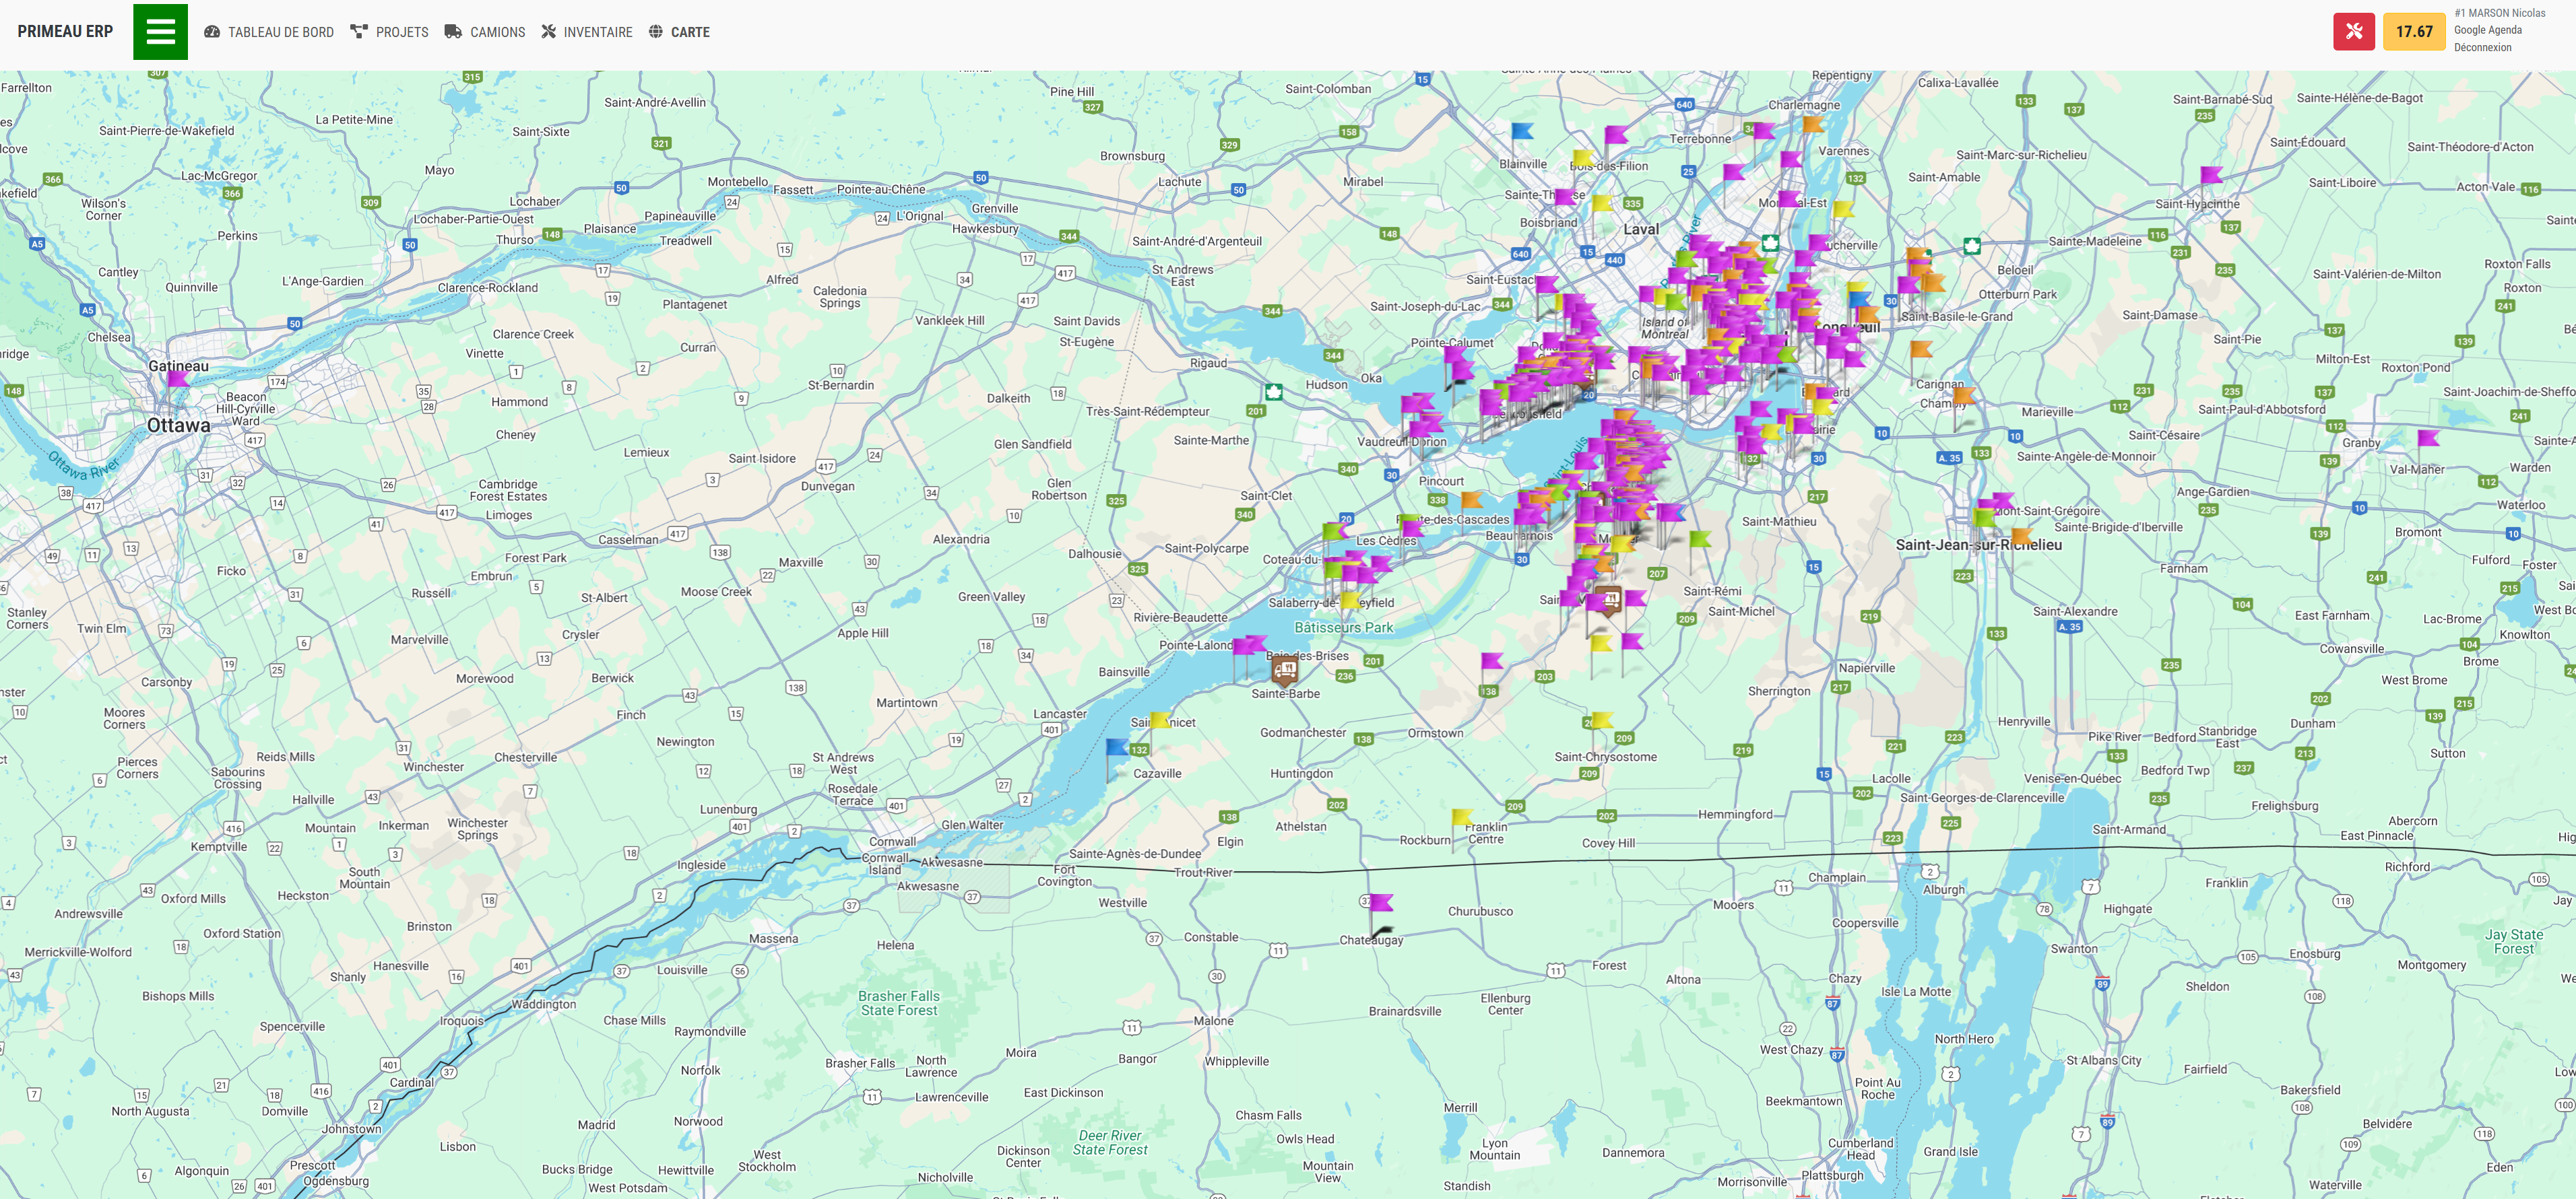Select the magenta flag near Saint-Hyacinthe

(x=2211, y=176)
